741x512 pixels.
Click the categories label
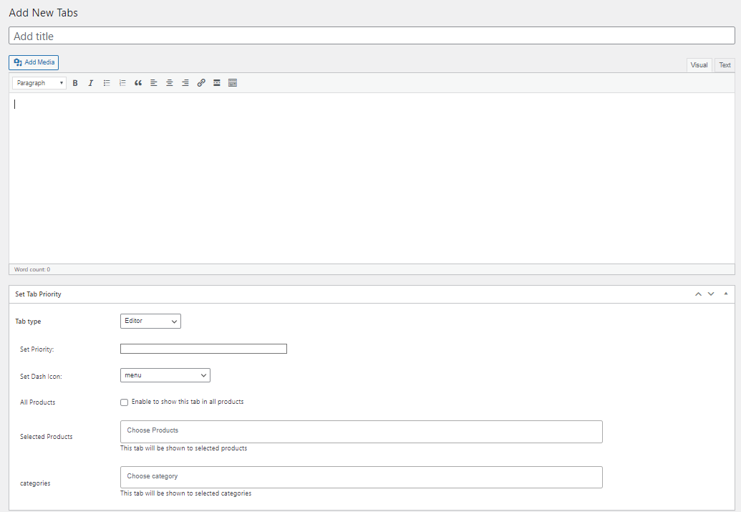point(35,483)
